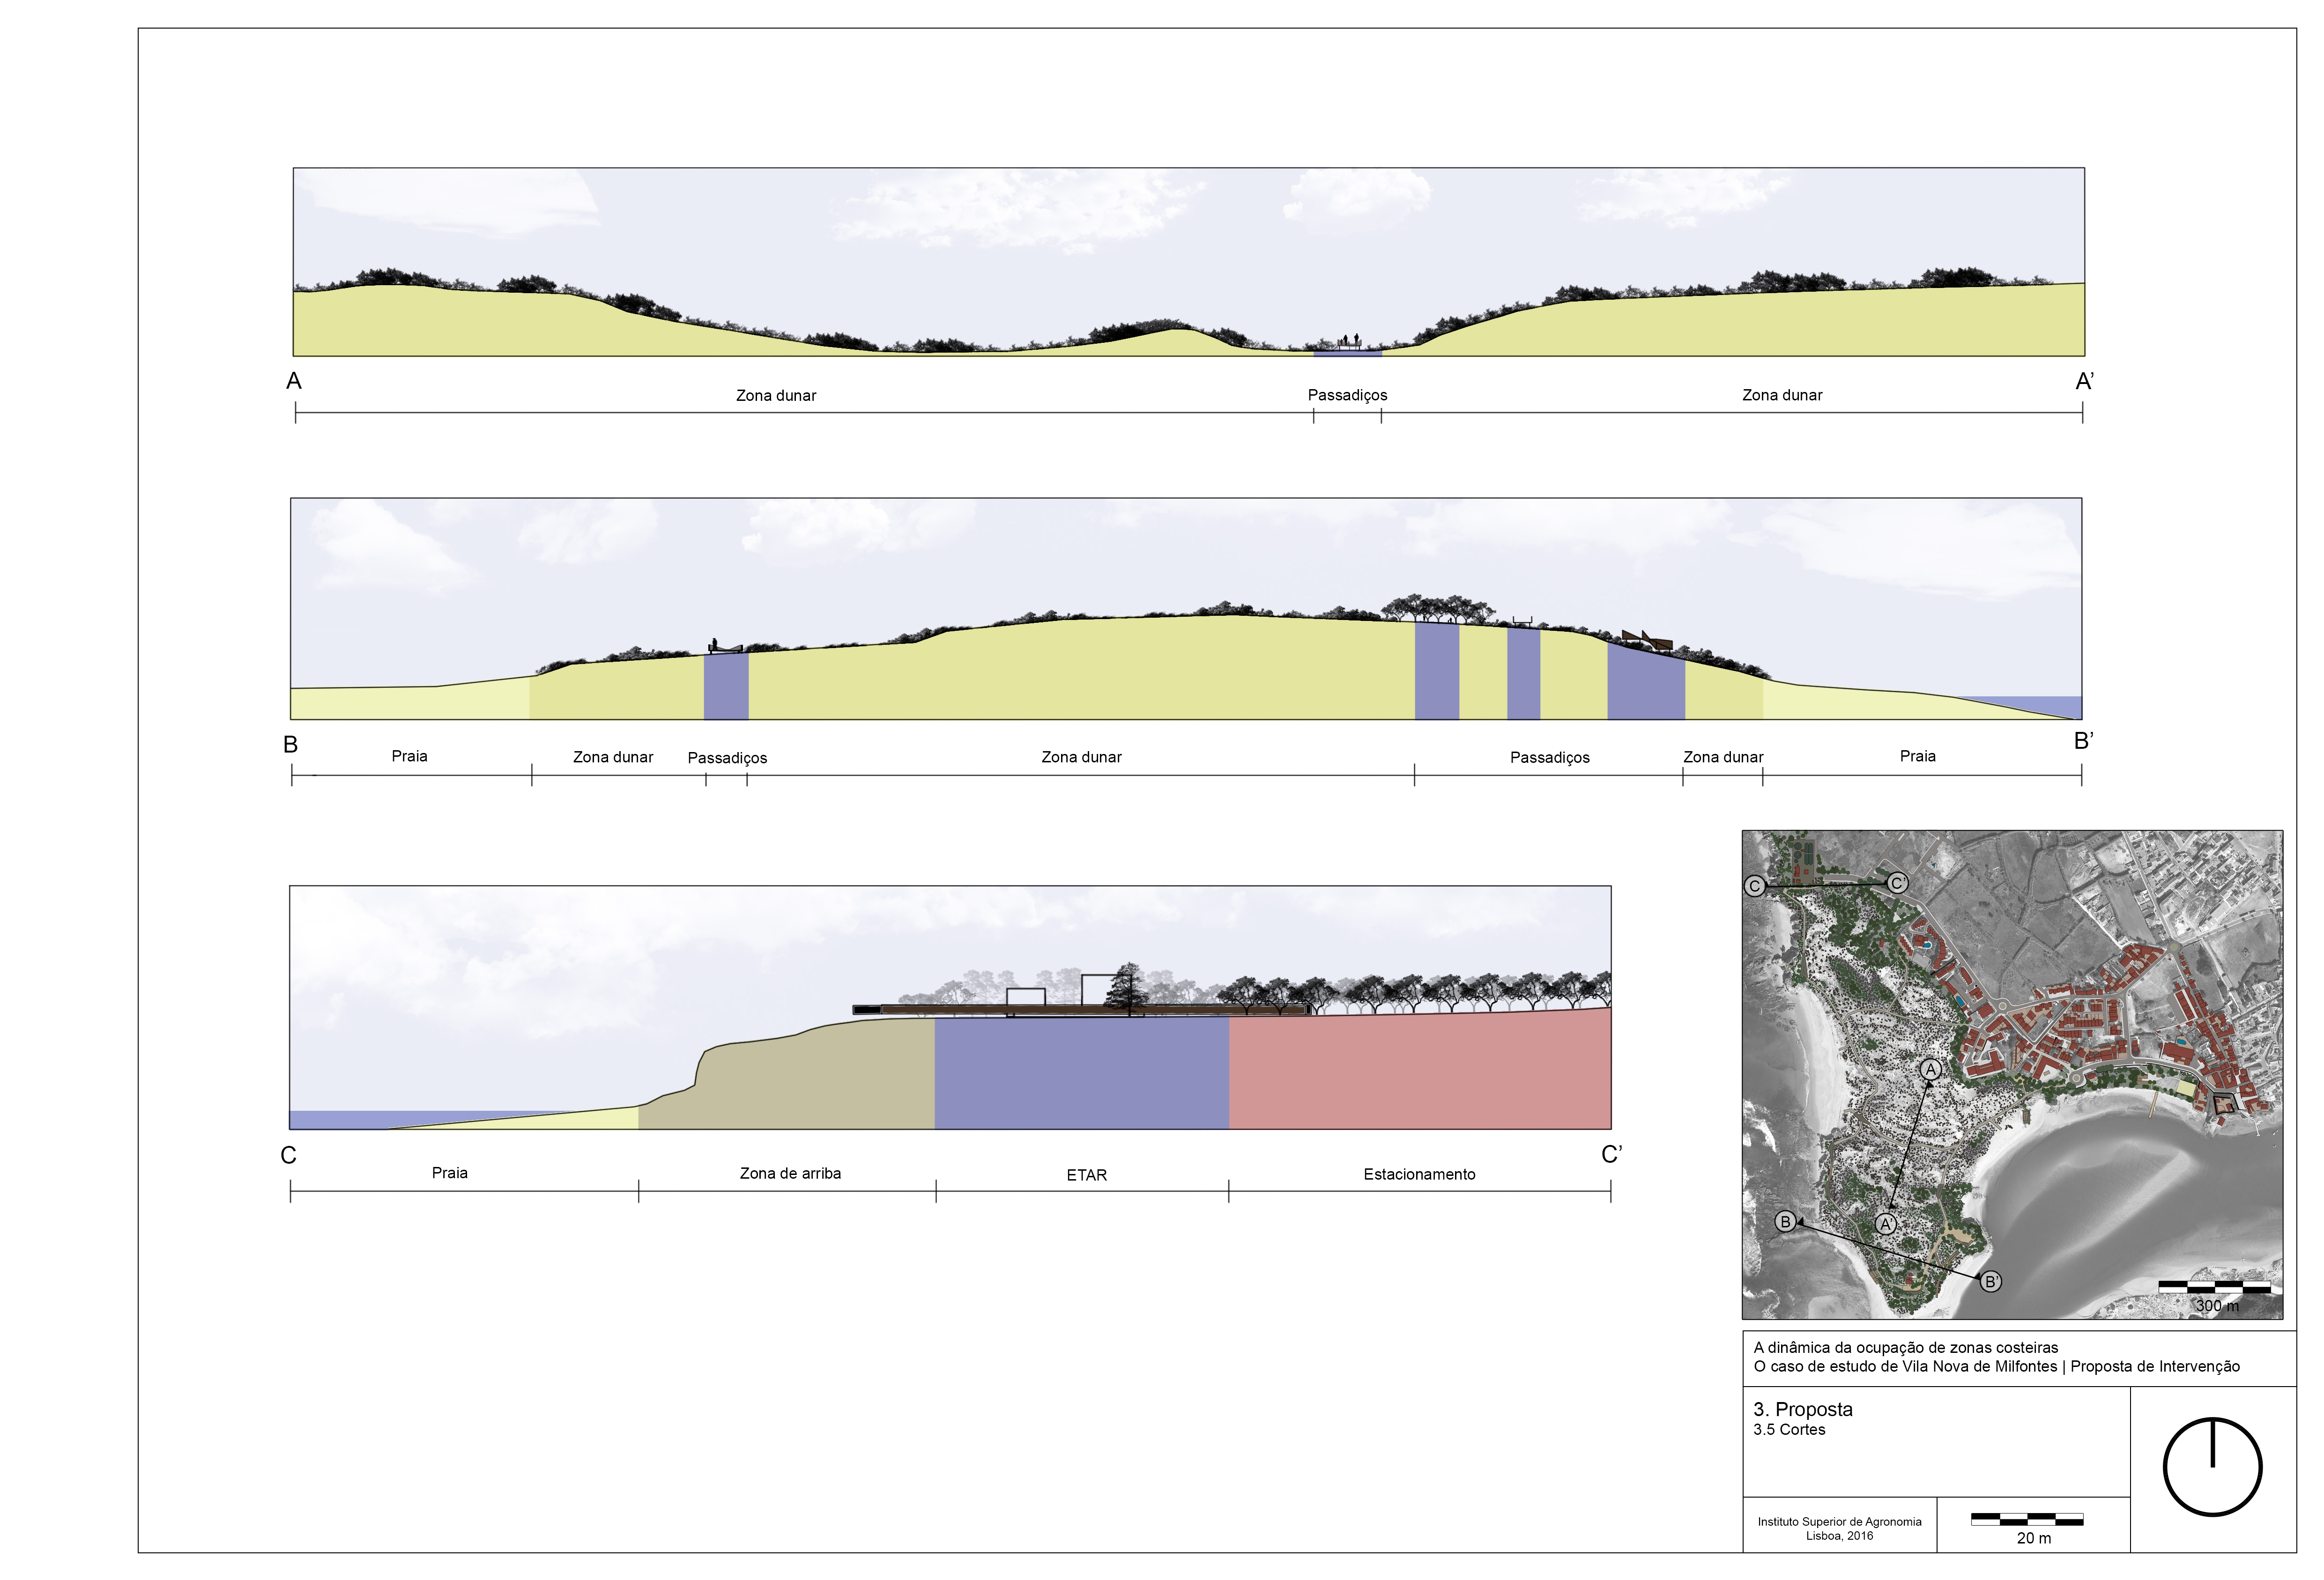Click the 300 m map scale bar
The height and width of the screenshot is (1580, 2324).
(2214, 1287)
